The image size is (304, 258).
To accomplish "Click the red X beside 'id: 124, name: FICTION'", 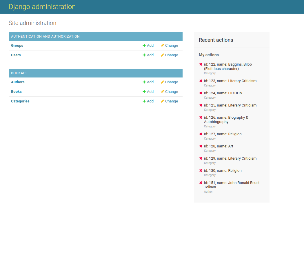I will tap(201, 93).
